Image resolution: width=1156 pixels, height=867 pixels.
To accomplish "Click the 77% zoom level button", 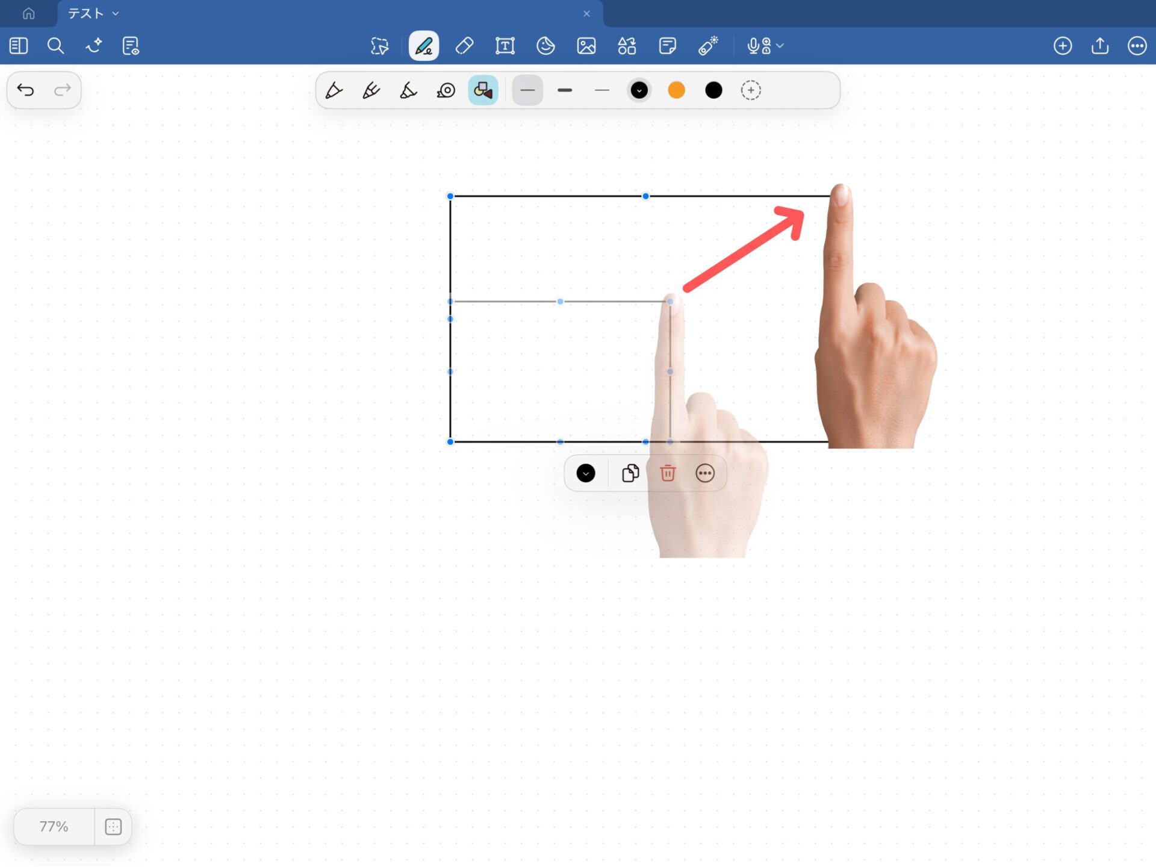I will click(54, 827).
